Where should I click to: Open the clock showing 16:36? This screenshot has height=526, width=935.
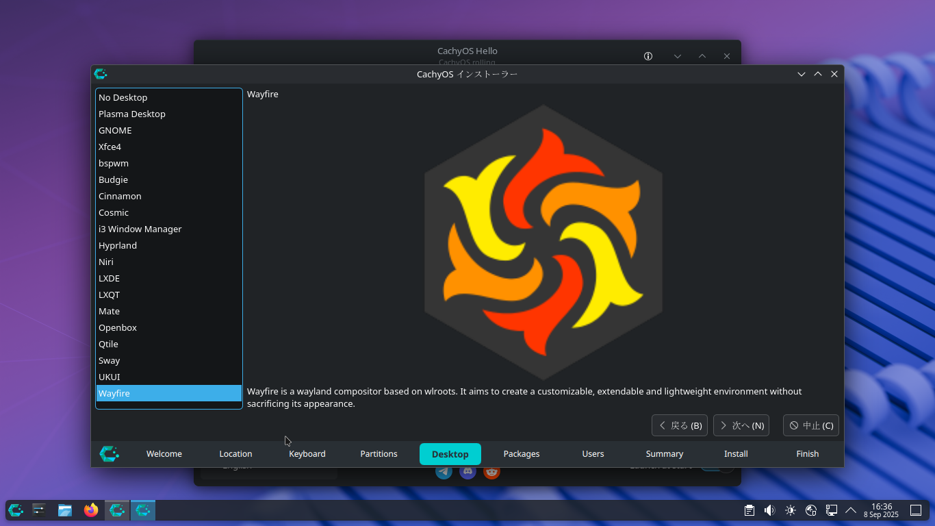882,510
